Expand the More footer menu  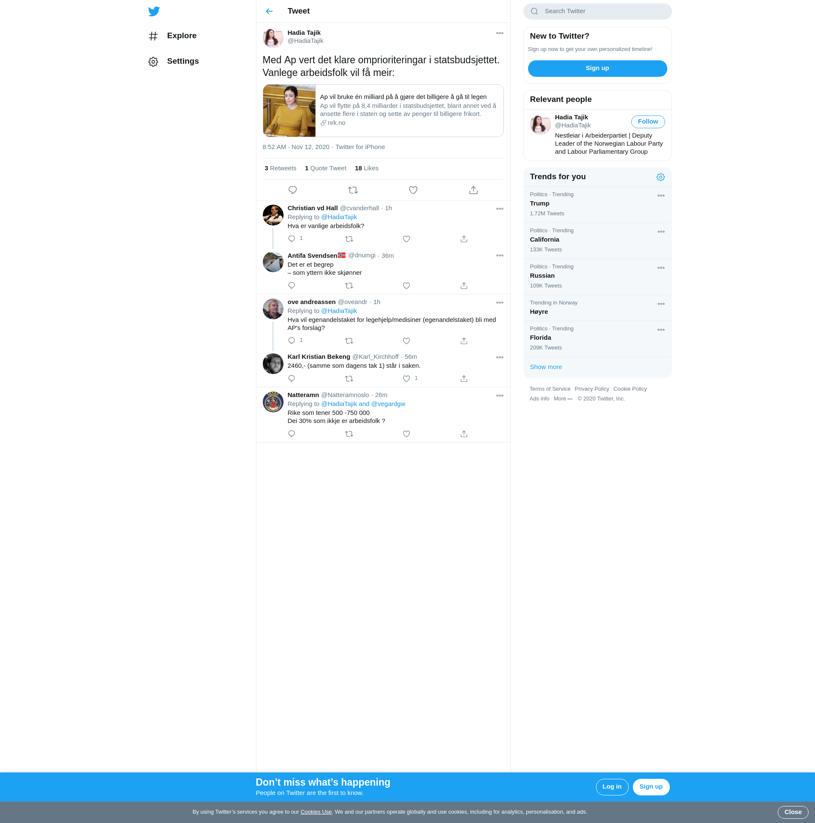562,399
